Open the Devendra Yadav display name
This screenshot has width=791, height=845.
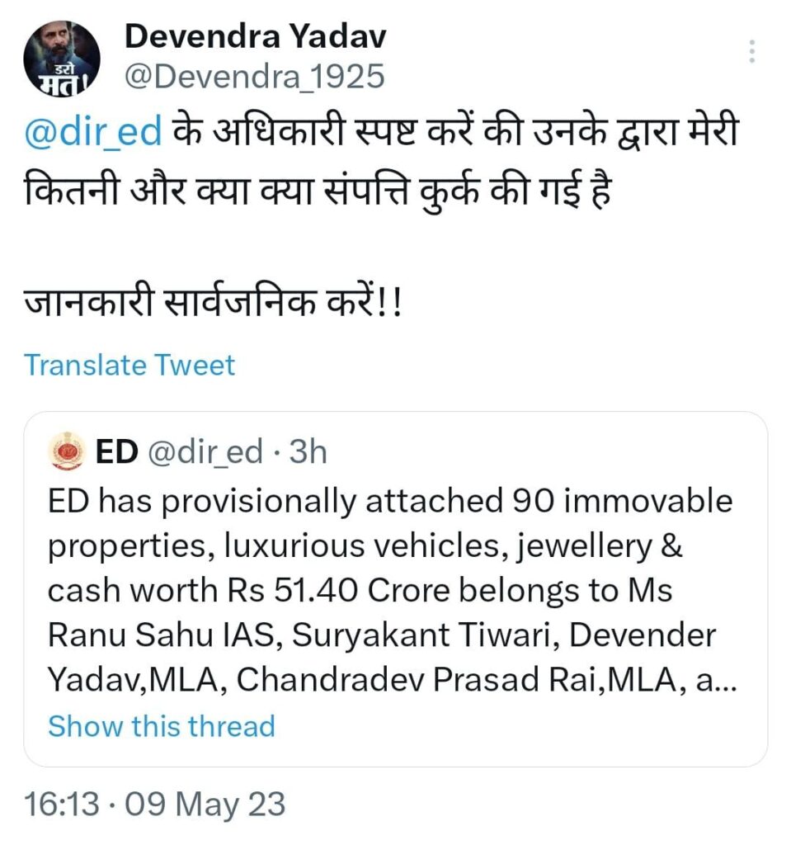255,35
